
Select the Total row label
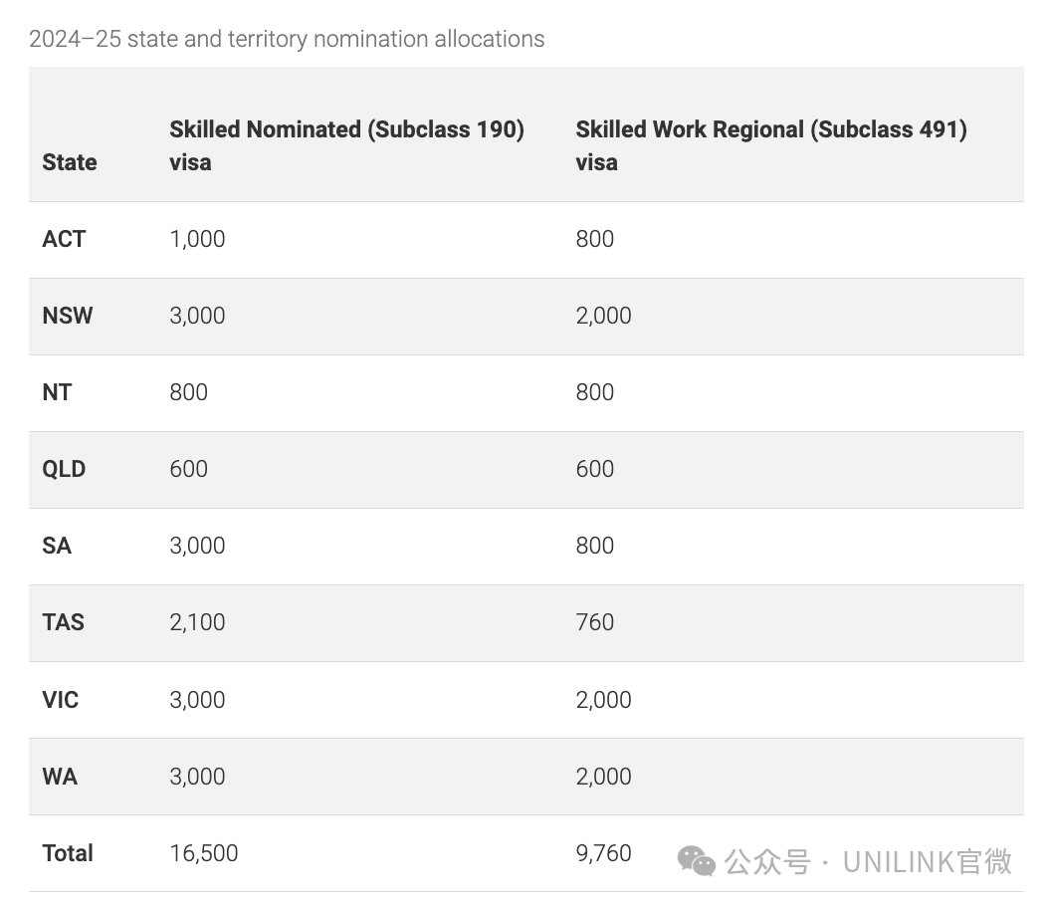coord(68,852)
